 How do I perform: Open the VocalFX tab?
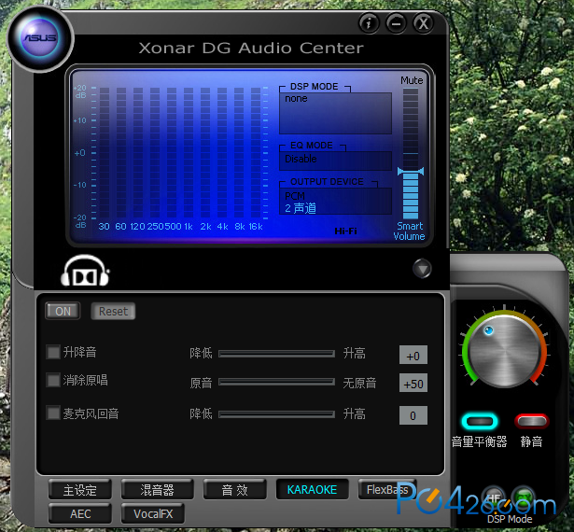[x=153, y=513]
